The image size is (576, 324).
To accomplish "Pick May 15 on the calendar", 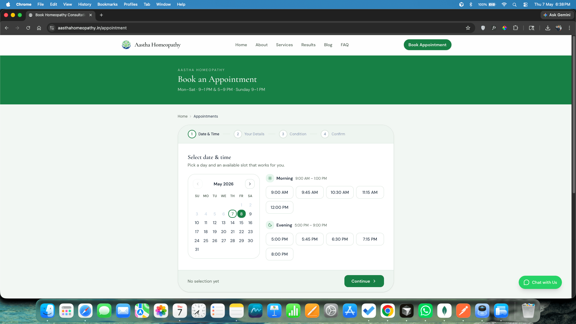I will [241, 223].
